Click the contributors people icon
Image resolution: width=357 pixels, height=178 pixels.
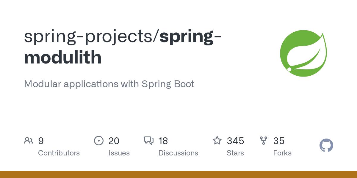[x=29, y=141]
